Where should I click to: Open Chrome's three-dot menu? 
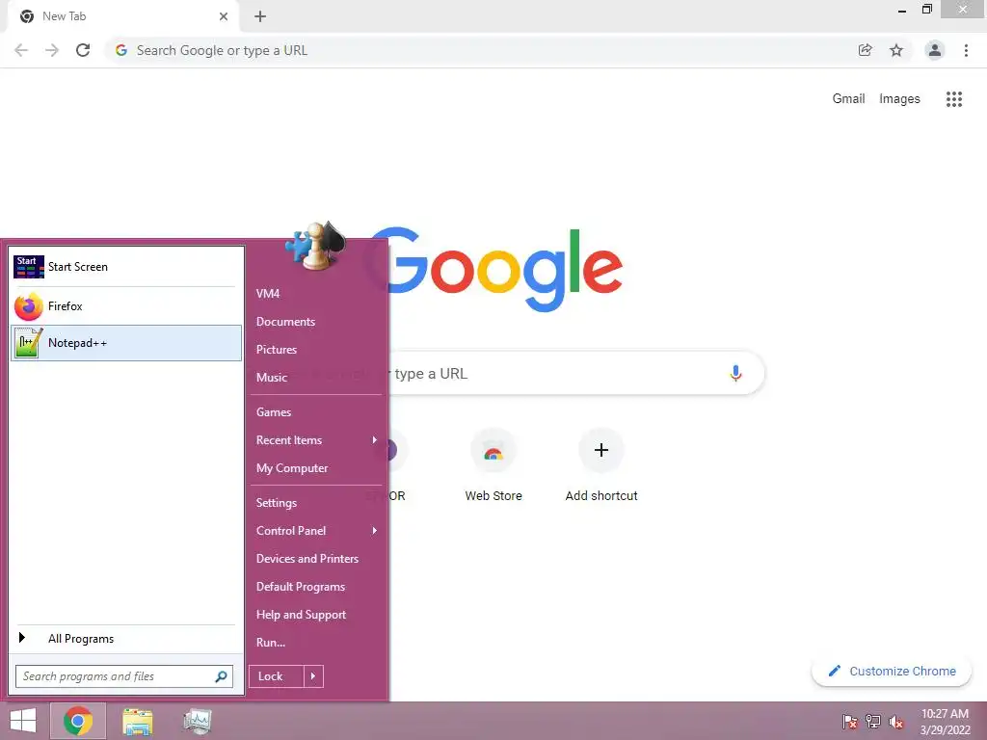click(x=966, y=50)
